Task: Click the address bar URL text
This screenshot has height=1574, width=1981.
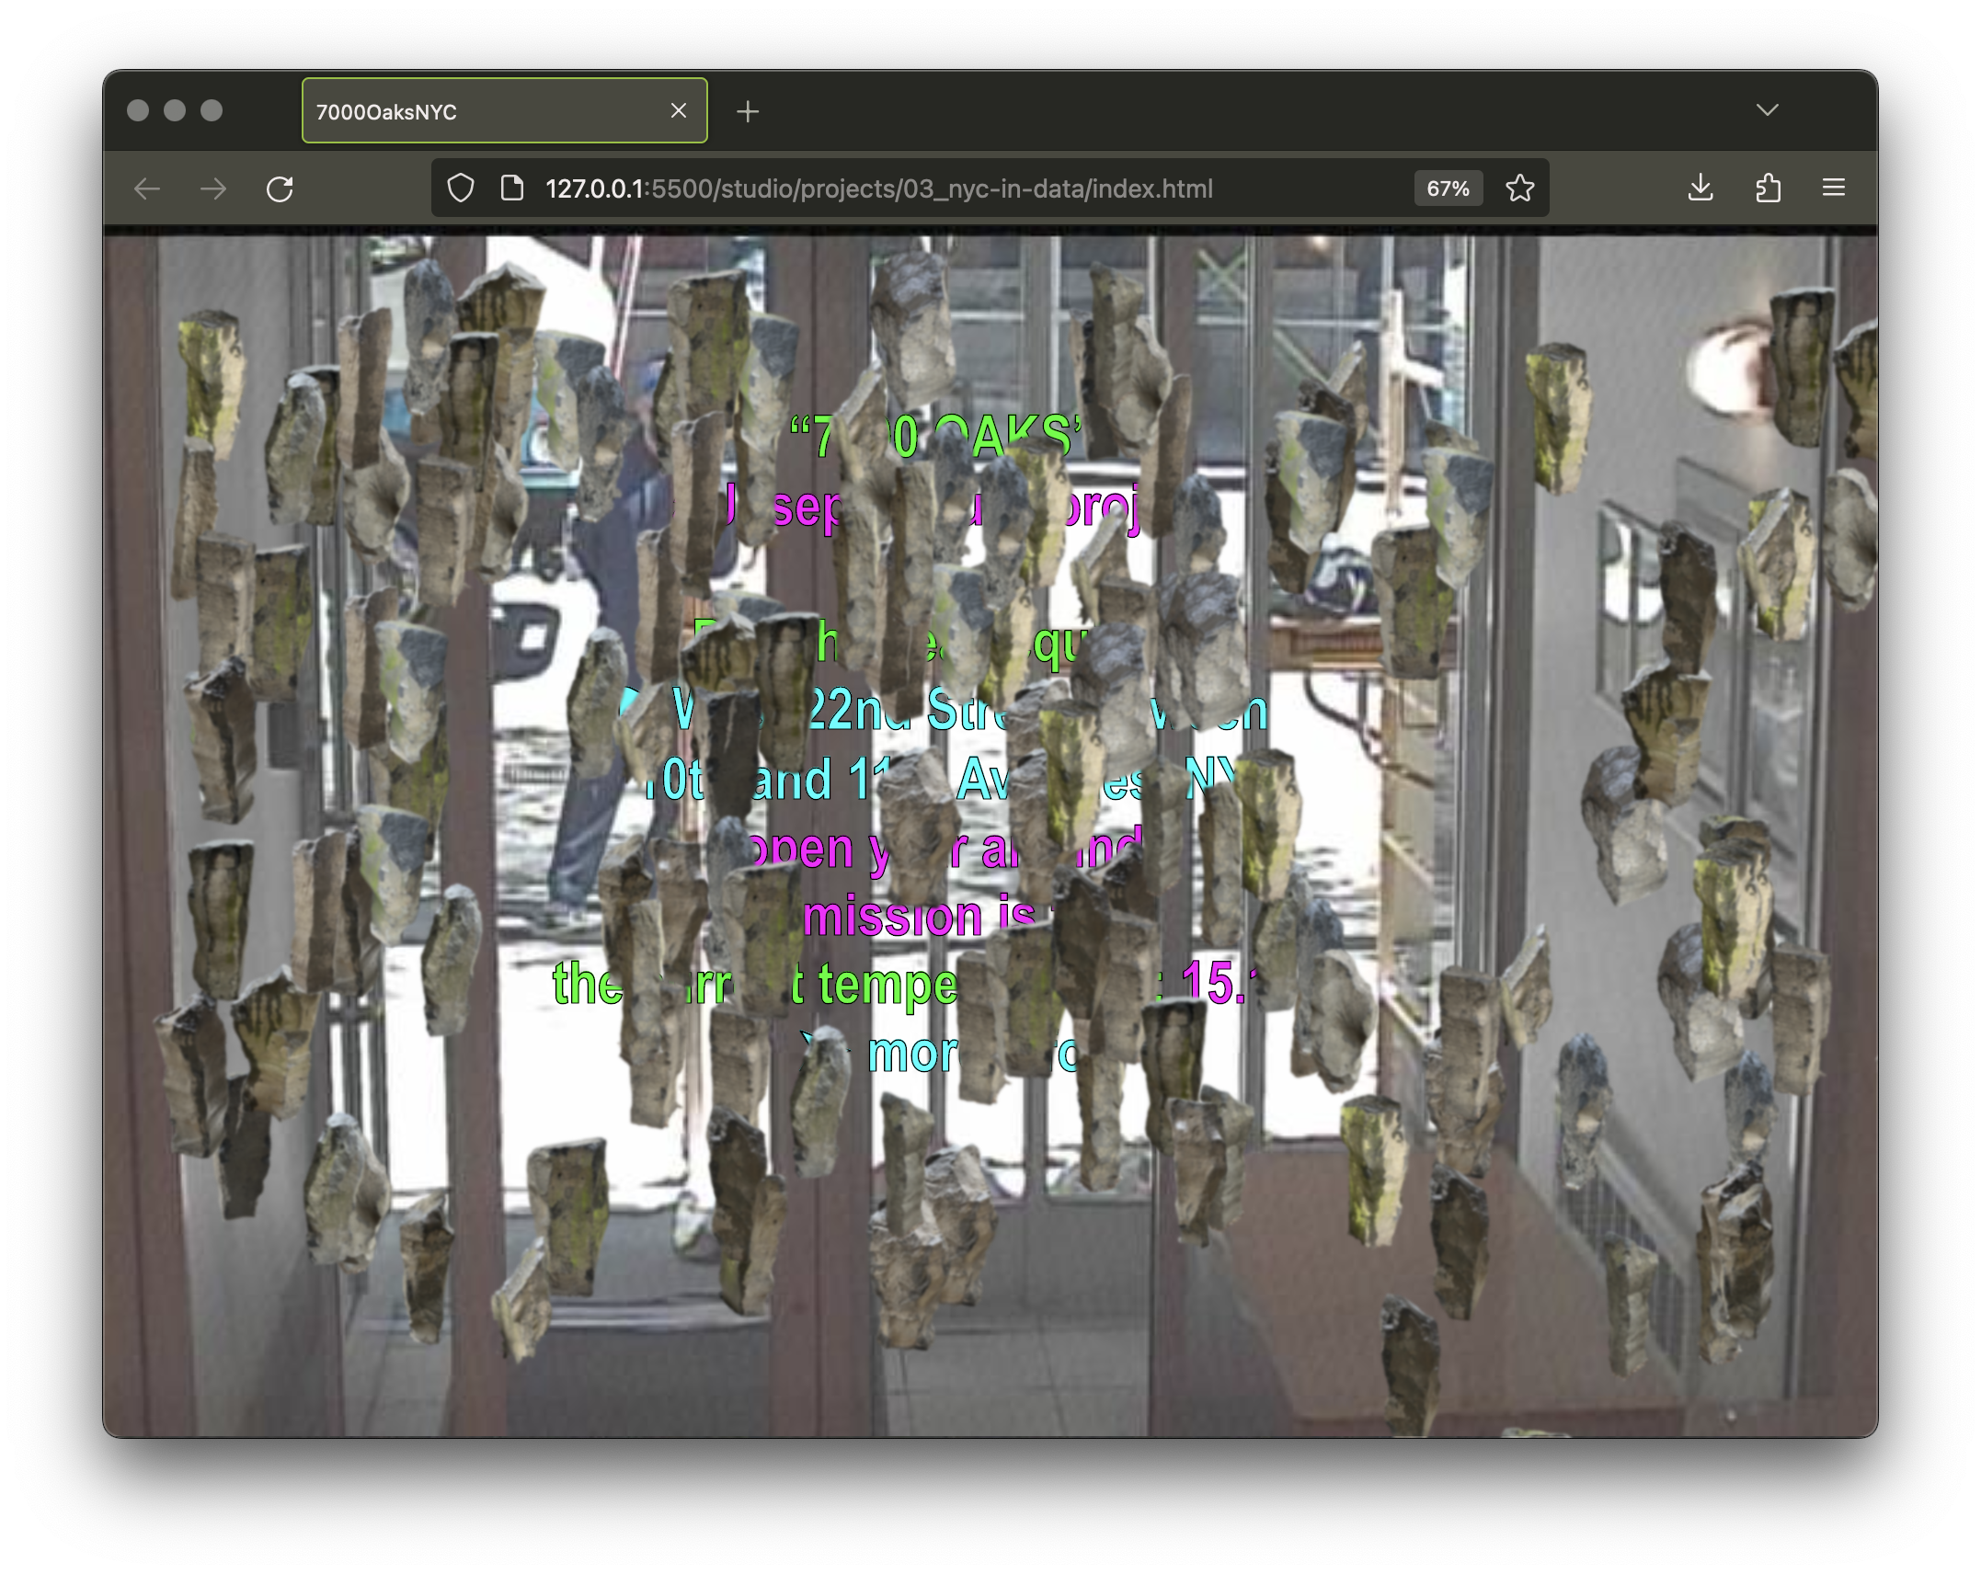Action: point(878,188)
